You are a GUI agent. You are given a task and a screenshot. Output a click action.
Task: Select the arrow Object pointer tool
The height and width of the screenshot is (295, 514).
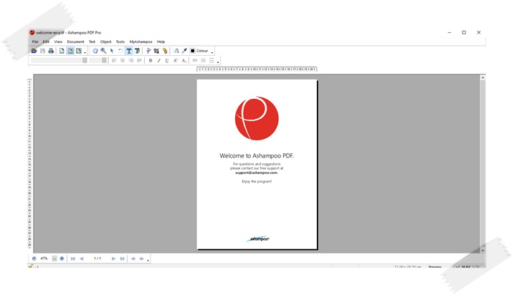click(x=112, y=51)
